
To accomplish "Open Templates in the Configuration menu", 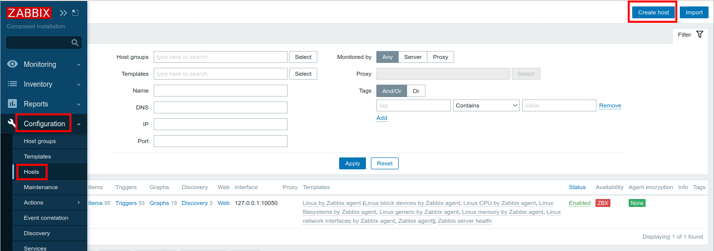I will point(37,156).
